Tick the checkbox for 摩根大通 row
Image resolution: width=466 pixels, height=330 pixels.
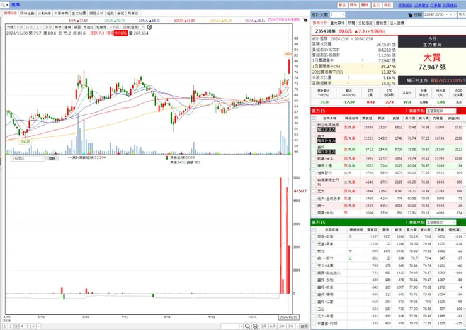tap(314, 165)
